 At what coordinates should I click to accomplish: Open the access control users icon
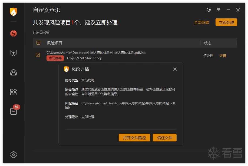click(14, 72)
